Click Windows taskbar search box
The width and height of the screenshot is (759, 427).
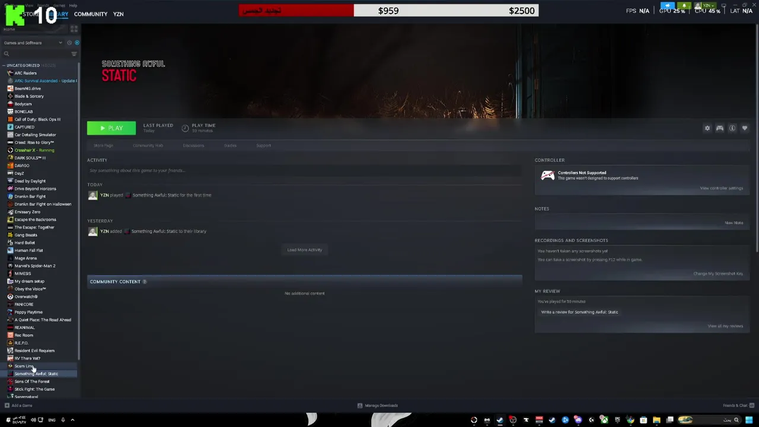(710, 420)
